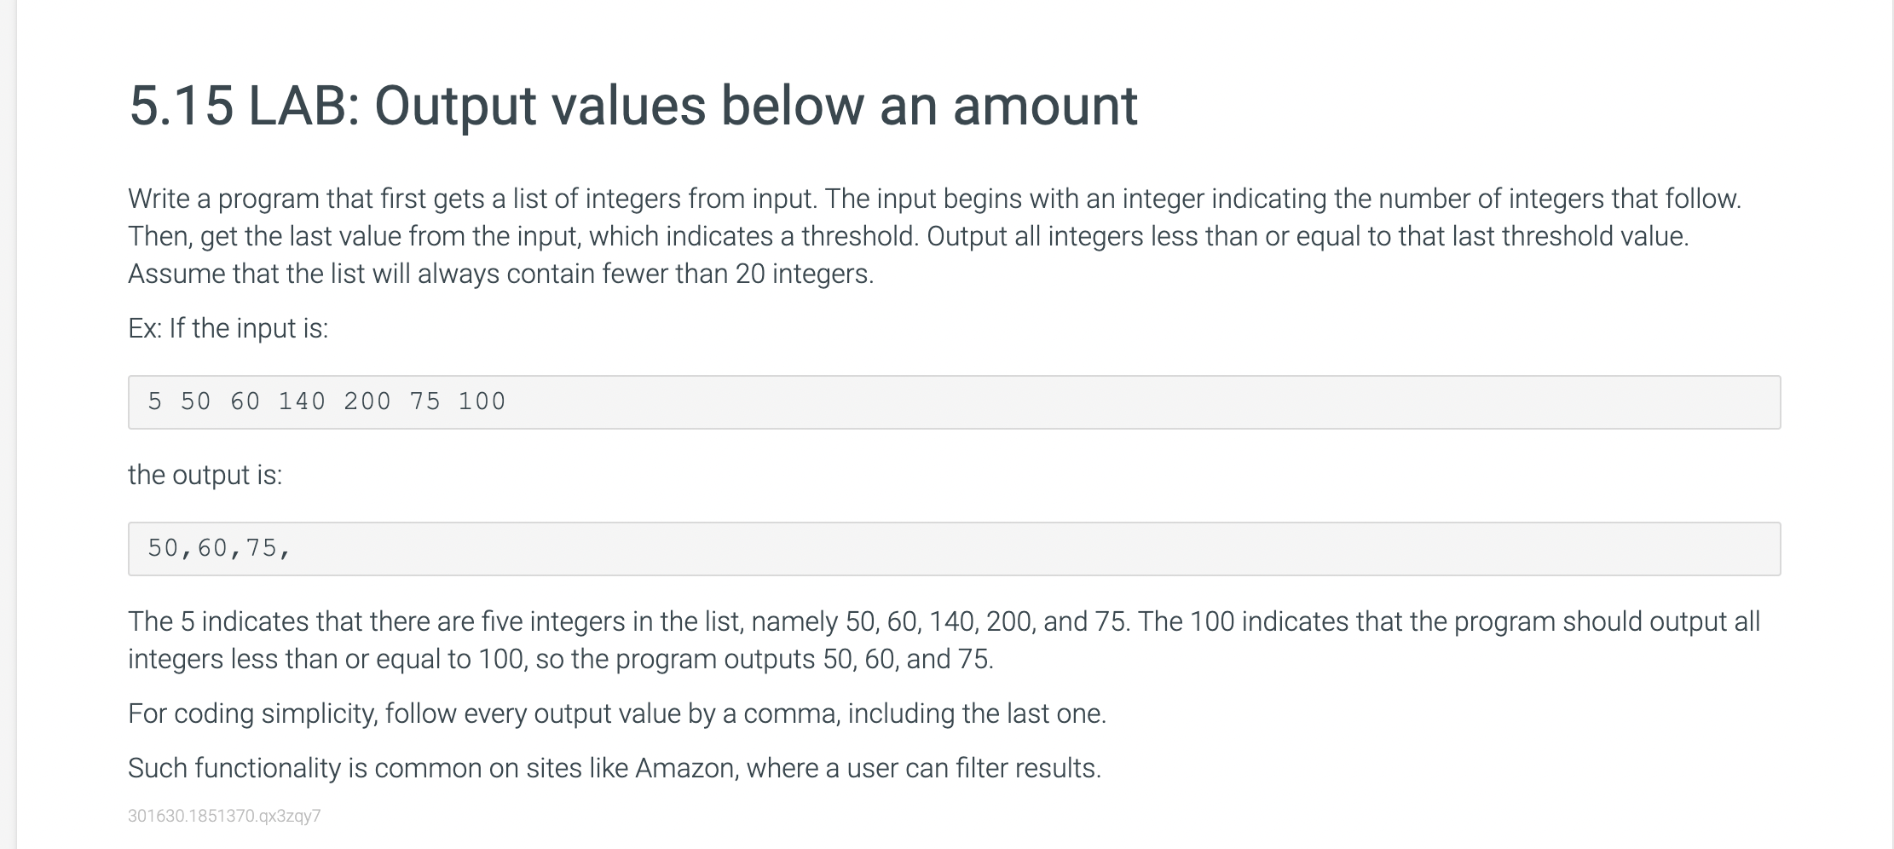1894x849 pixels.
Task: Click the word "amount" in the lab title
Action: pyautogui.click(x=1045, y=106)
